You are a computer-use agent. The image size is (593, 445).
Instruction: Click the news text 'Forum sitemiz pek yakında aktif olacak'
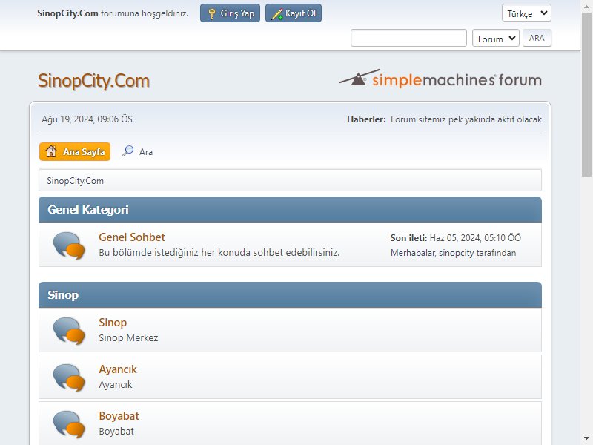click(466, 119)
